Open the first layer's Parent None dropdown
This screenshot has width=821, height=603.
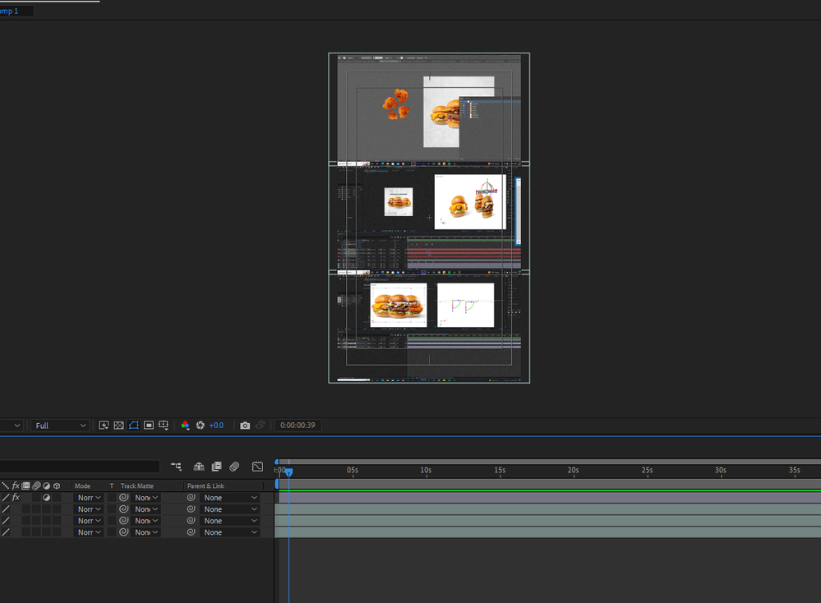230,497
